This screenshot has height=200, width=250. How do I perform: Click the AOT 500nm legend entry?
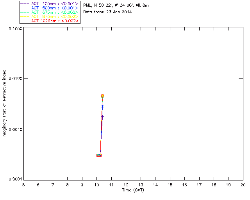click(x=49, y=8)
